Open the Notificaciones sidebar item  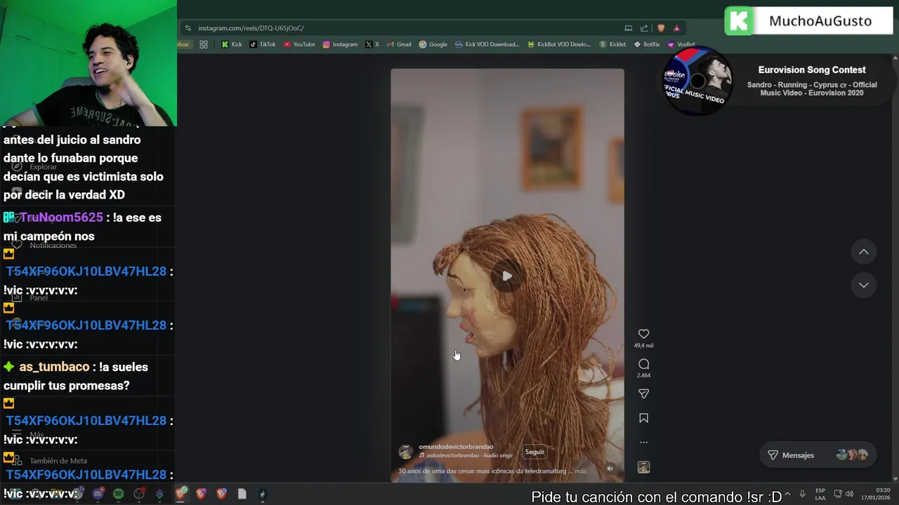coord(44,245)
